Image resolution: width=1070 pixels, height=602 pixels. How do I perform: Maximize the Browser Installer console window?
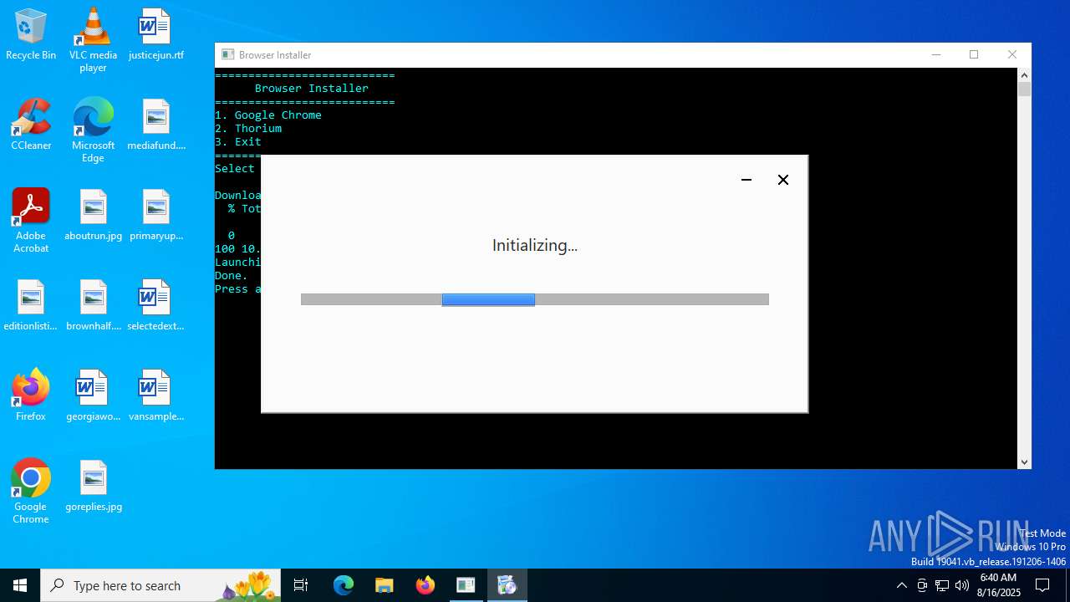tap(974, 54)
